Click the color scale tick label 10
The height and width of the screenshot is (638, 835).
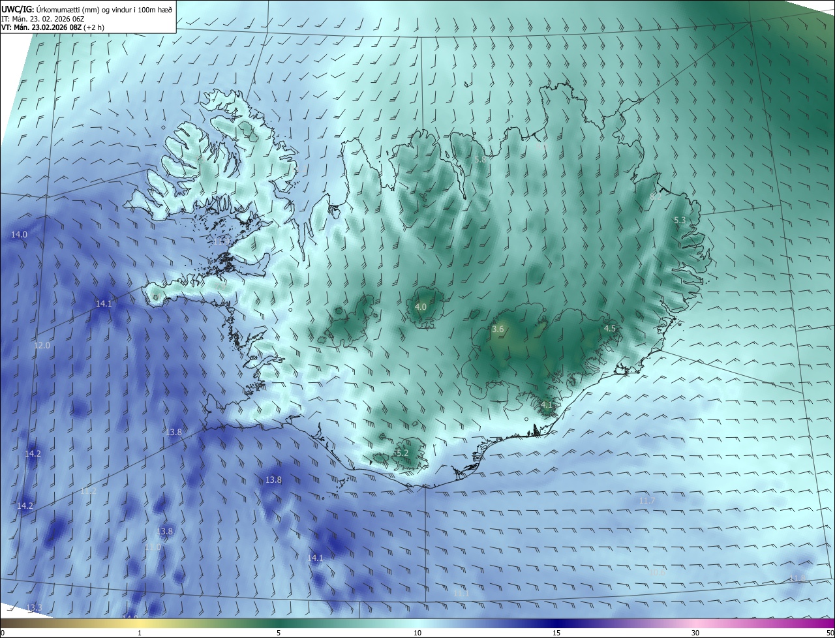(417, 633)
